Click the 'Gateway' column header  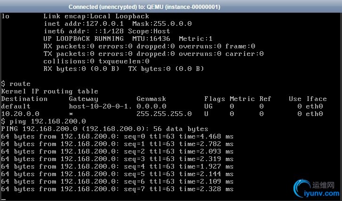pos(84,99)
